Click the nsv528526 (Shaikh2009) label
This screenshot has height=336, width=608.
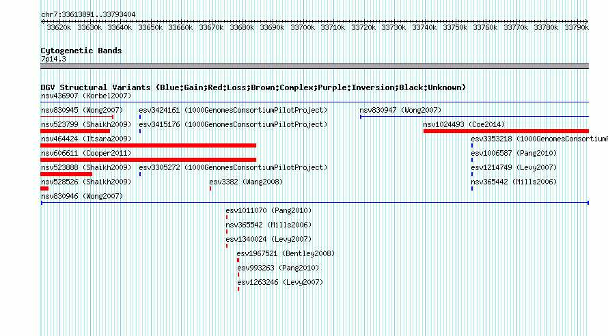pos(86,182)
